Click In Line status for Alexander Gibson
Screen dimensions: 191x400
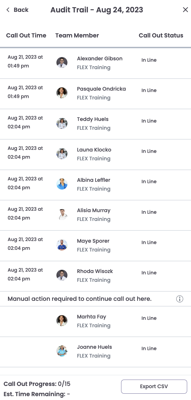(x=149, y=60)
